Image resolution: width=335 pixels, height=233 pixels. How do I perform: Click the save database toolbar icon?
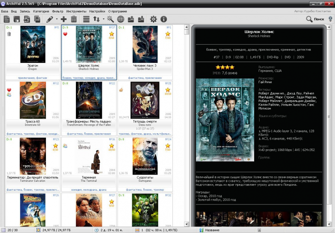coord(17,19)
